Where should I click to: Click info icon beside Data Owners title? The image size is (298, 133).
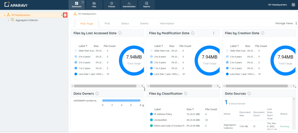(97, 94)
